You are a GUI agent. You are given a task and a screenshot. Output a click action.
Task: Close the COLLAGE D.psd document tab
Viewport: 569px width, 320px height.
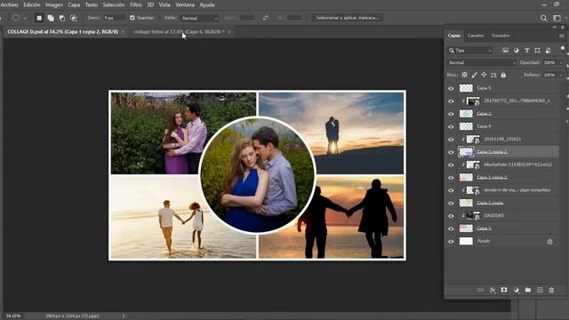pos(124,32)
